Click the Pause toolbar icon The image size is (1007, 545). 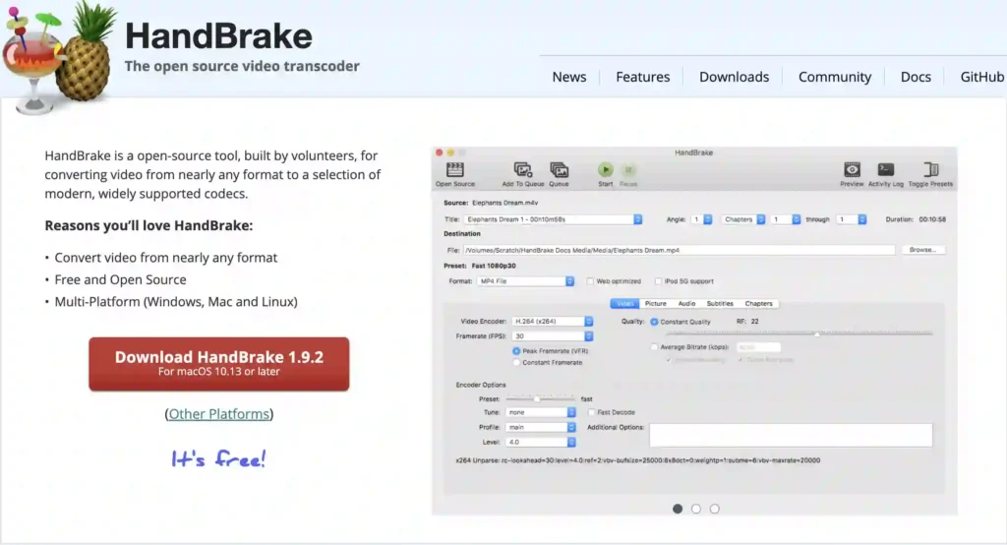point(628,169)
